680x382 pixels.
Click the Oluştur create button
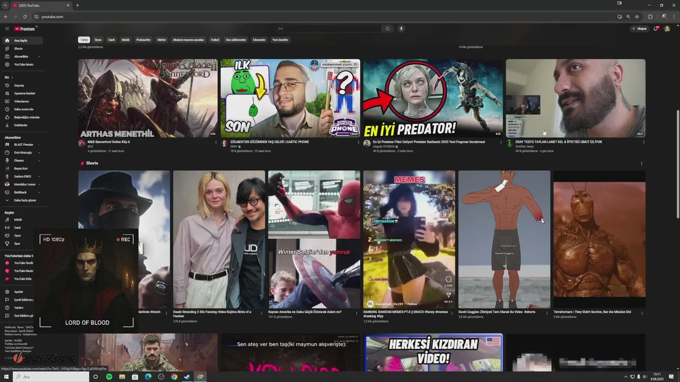pyautogui.click(x=640, y=29)
